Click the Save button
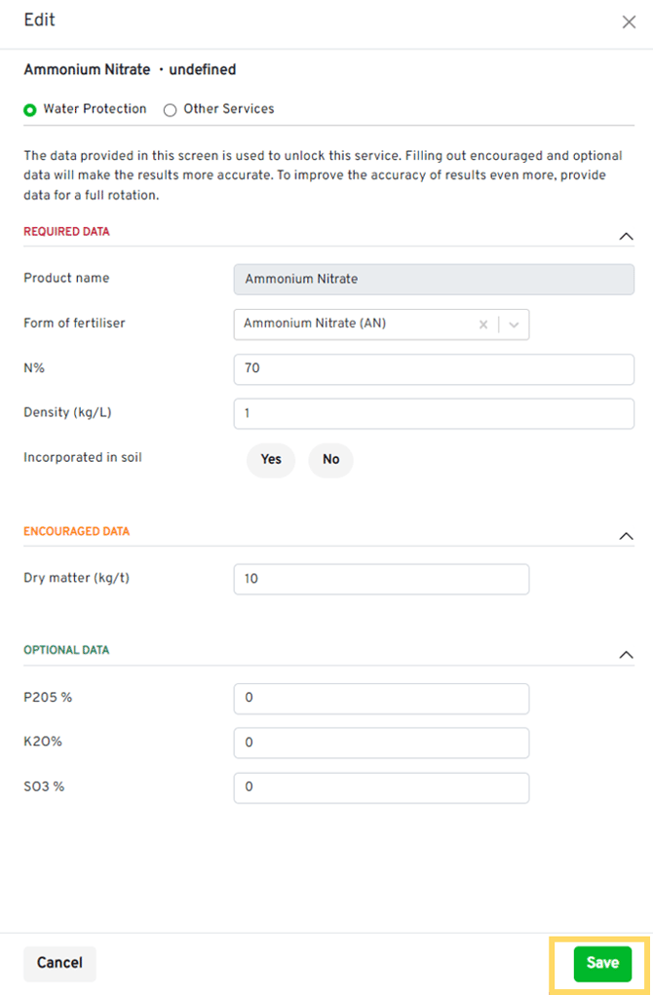The height and width of the screenshot is (995, 653). pyautogui.click(x=602, y=963)
